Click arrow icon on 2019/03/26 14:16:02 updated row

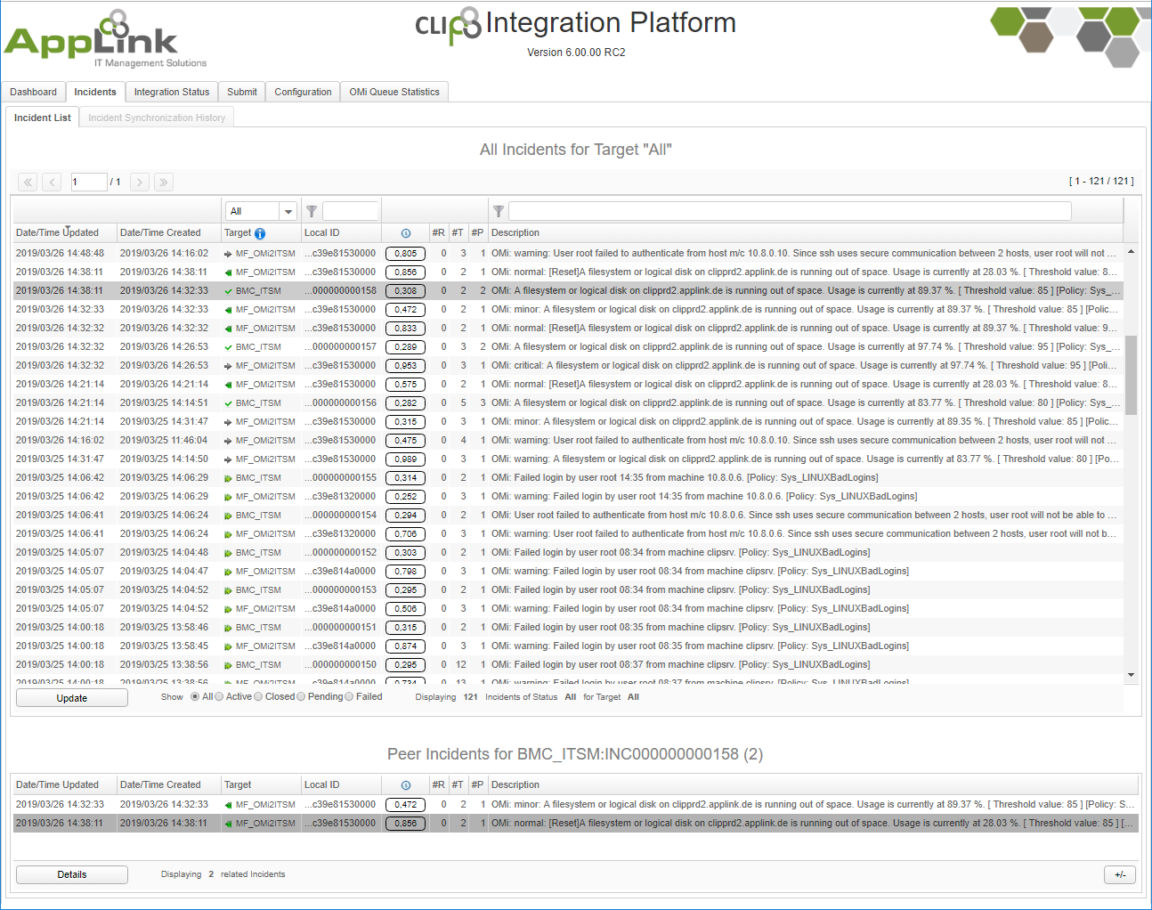(229, 441)
